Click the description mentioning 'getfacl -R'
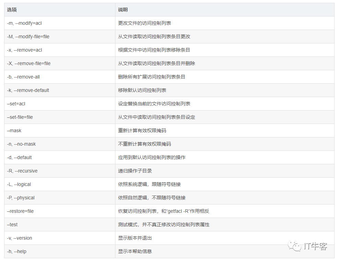Viewport: 338px width, 261px height. pyautogui.click(x=164, y=211)
